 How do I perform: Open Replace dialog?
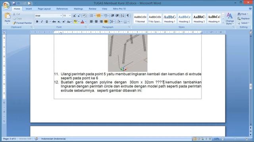point(243,19)
